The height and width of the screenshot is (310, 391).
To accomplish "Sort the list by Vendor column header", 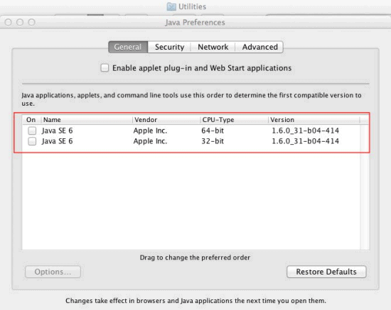I will tap(166, 120).
